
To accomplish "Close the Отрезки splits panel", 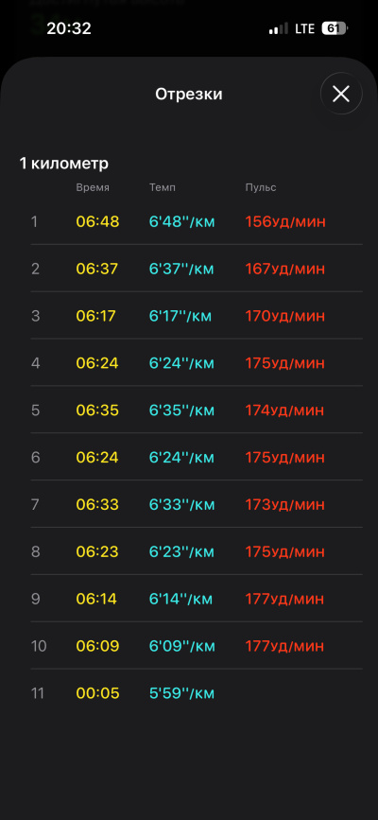I will point(341,95).
